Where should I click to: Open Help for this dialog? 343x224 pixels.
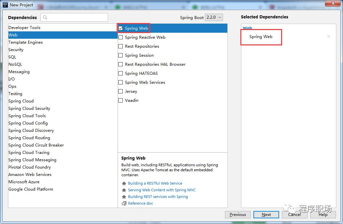tap(323, 215)
